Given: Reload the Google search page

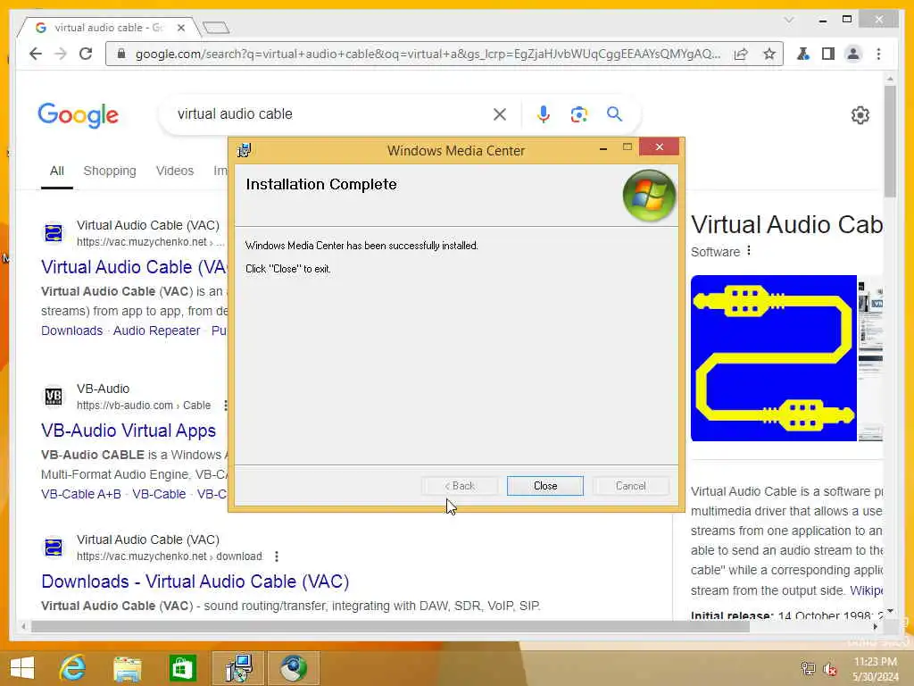Looking at the screenshot, I should (86, 54).
